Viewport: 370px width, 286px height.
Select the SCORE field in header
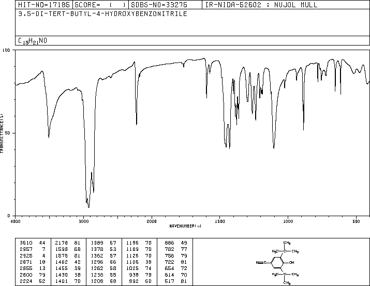click(x=100, y=5)
